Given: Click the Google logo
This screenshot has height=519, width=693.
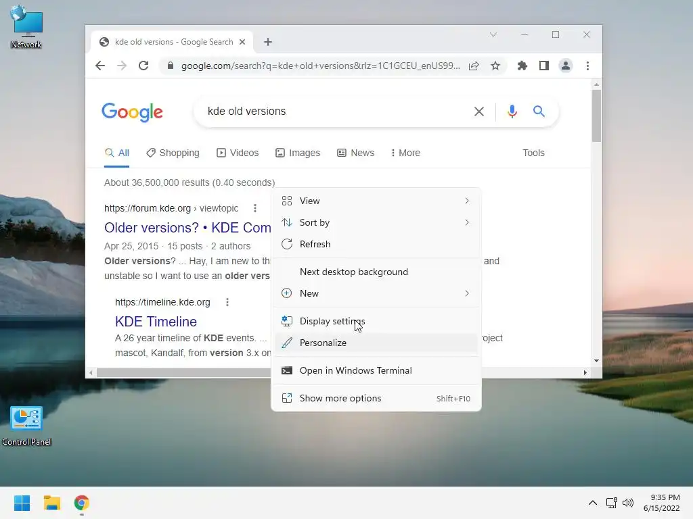Looking at the screenshot, I should click(x=132, y=112).
